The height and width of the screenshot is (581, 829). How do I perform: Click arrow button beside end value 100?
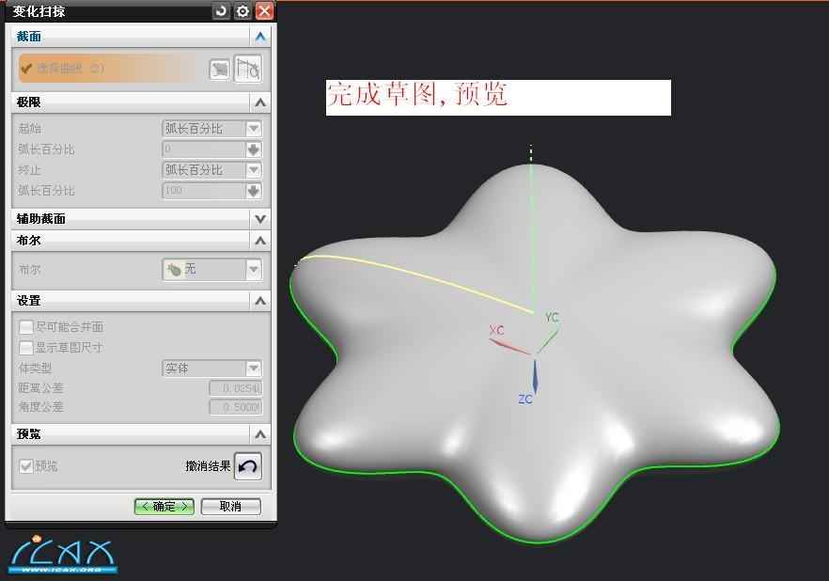click(254, 191)
